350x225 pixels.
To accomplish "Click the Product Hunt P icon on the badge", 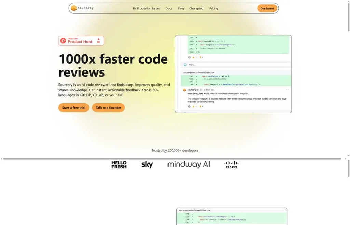I will click(63, 40).
